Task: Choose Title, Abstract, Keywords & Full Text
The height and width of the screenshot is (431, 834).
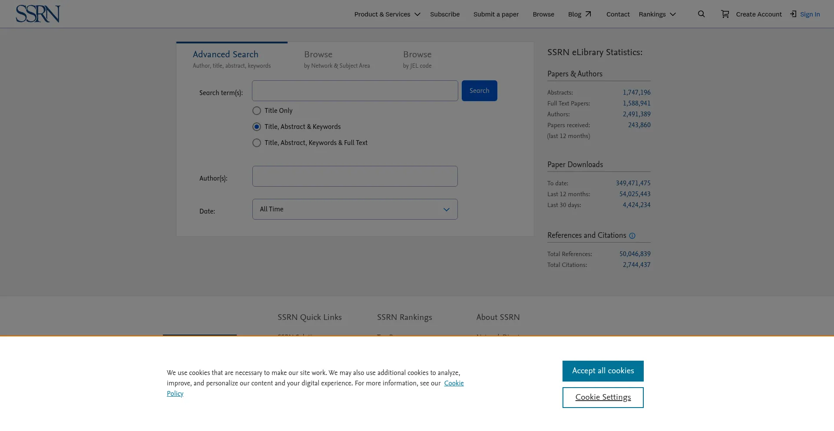Action: click(257, 143)
